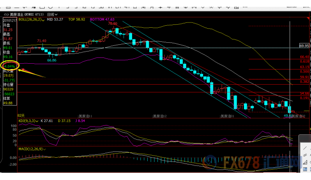Click the 66.86 low price label
The height and width of the screenshot is (180, 311).
(52, 60)
